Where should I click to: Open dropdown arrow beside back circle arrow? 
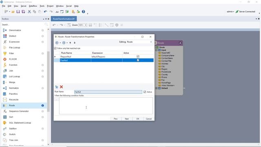pos(60,43)
